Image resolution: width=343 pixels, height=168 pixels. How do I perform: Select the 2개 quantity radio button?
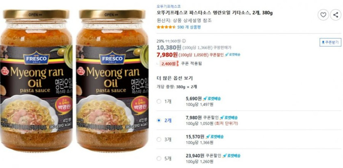[x=159, y=120]
